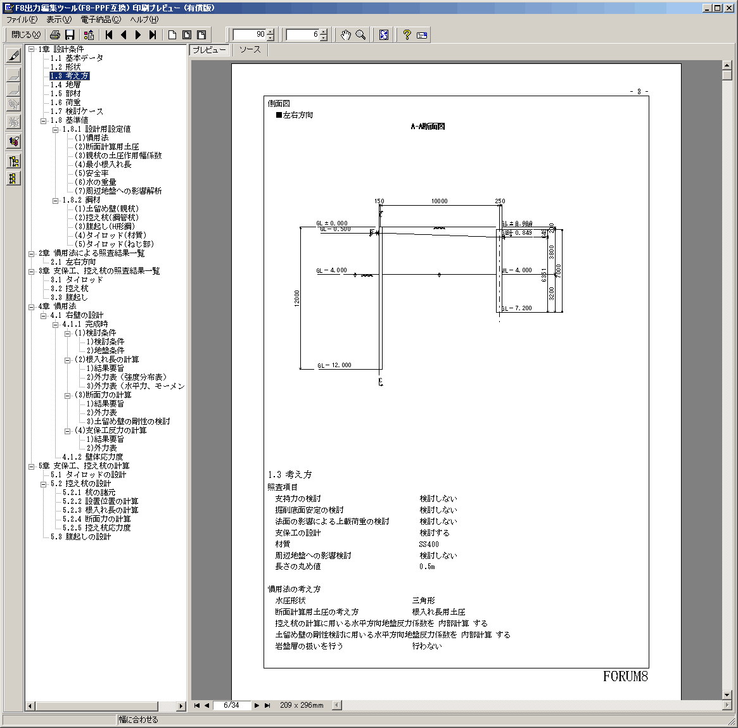Screen dimensions: 738x728
Task: Open the ファイル(F) menu
Action: [x=22, y=19]
